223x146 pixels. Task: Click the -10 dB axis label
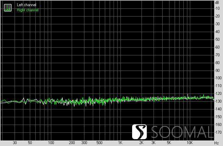tap(217, 8)
